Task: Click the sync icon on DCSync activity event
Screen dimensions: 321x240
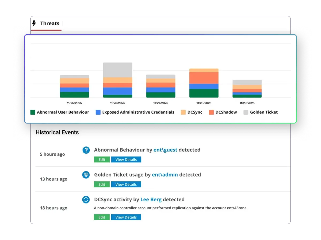Action: pyautogui.click(x=86, y=199)
